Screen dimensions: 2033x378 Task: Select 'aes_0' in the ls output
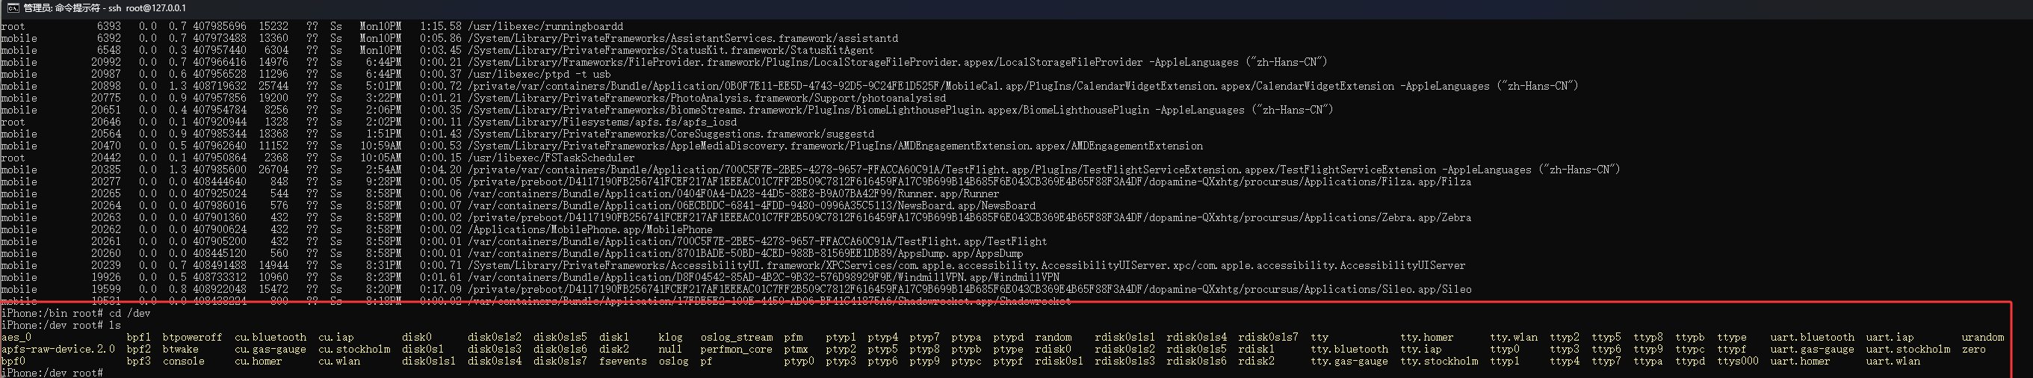tap(16, 337)
